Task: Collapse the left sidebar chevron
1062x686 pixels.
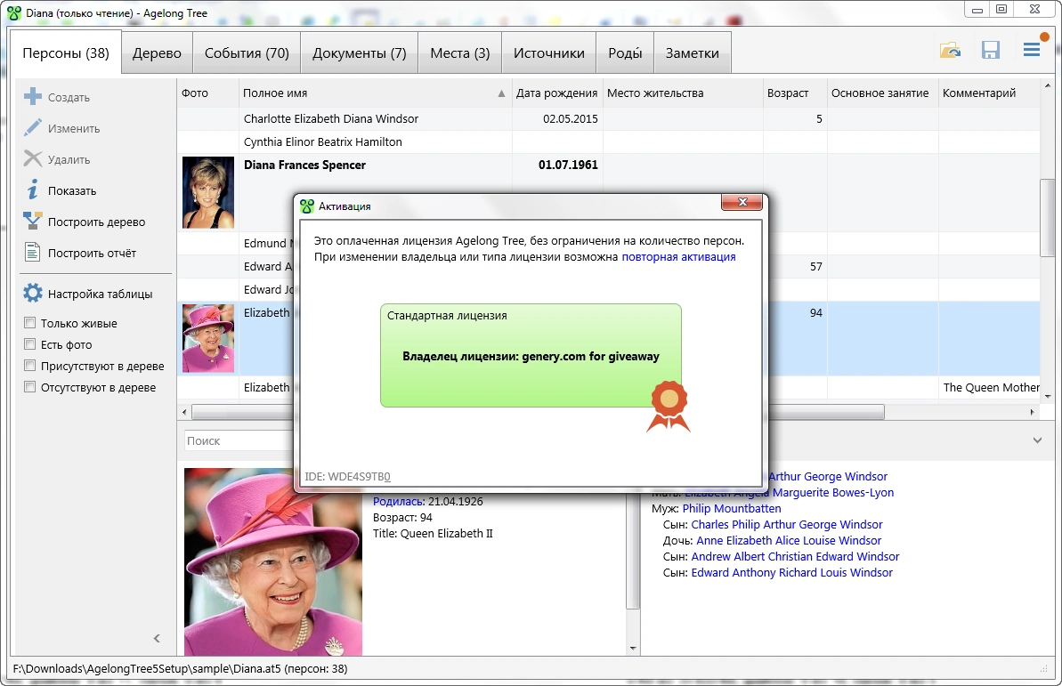Action: (x=158, y=638)
